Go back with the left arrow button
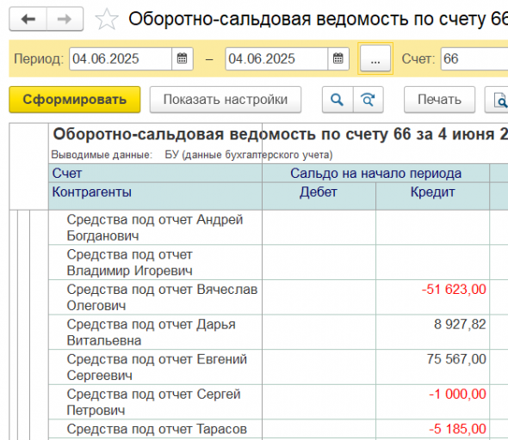Screen dimensions: 508x440 pyautogui.click(x=28, y=20)
